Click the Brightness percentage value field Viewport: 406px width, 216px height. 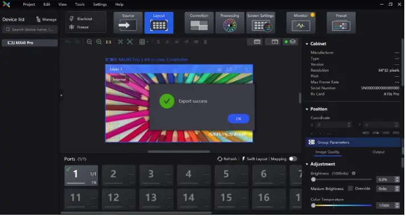pos(386,180)
